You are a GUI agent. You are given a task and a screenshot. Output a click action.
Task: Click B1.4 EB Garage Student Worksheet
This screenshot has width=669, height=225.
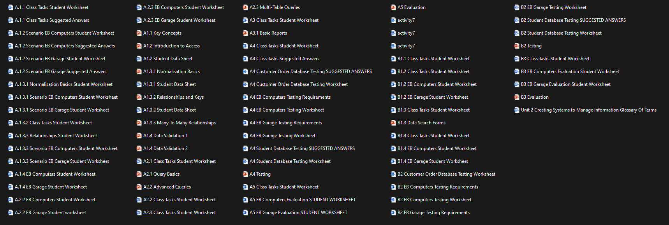pyautogui.click(x=433, y=161)
